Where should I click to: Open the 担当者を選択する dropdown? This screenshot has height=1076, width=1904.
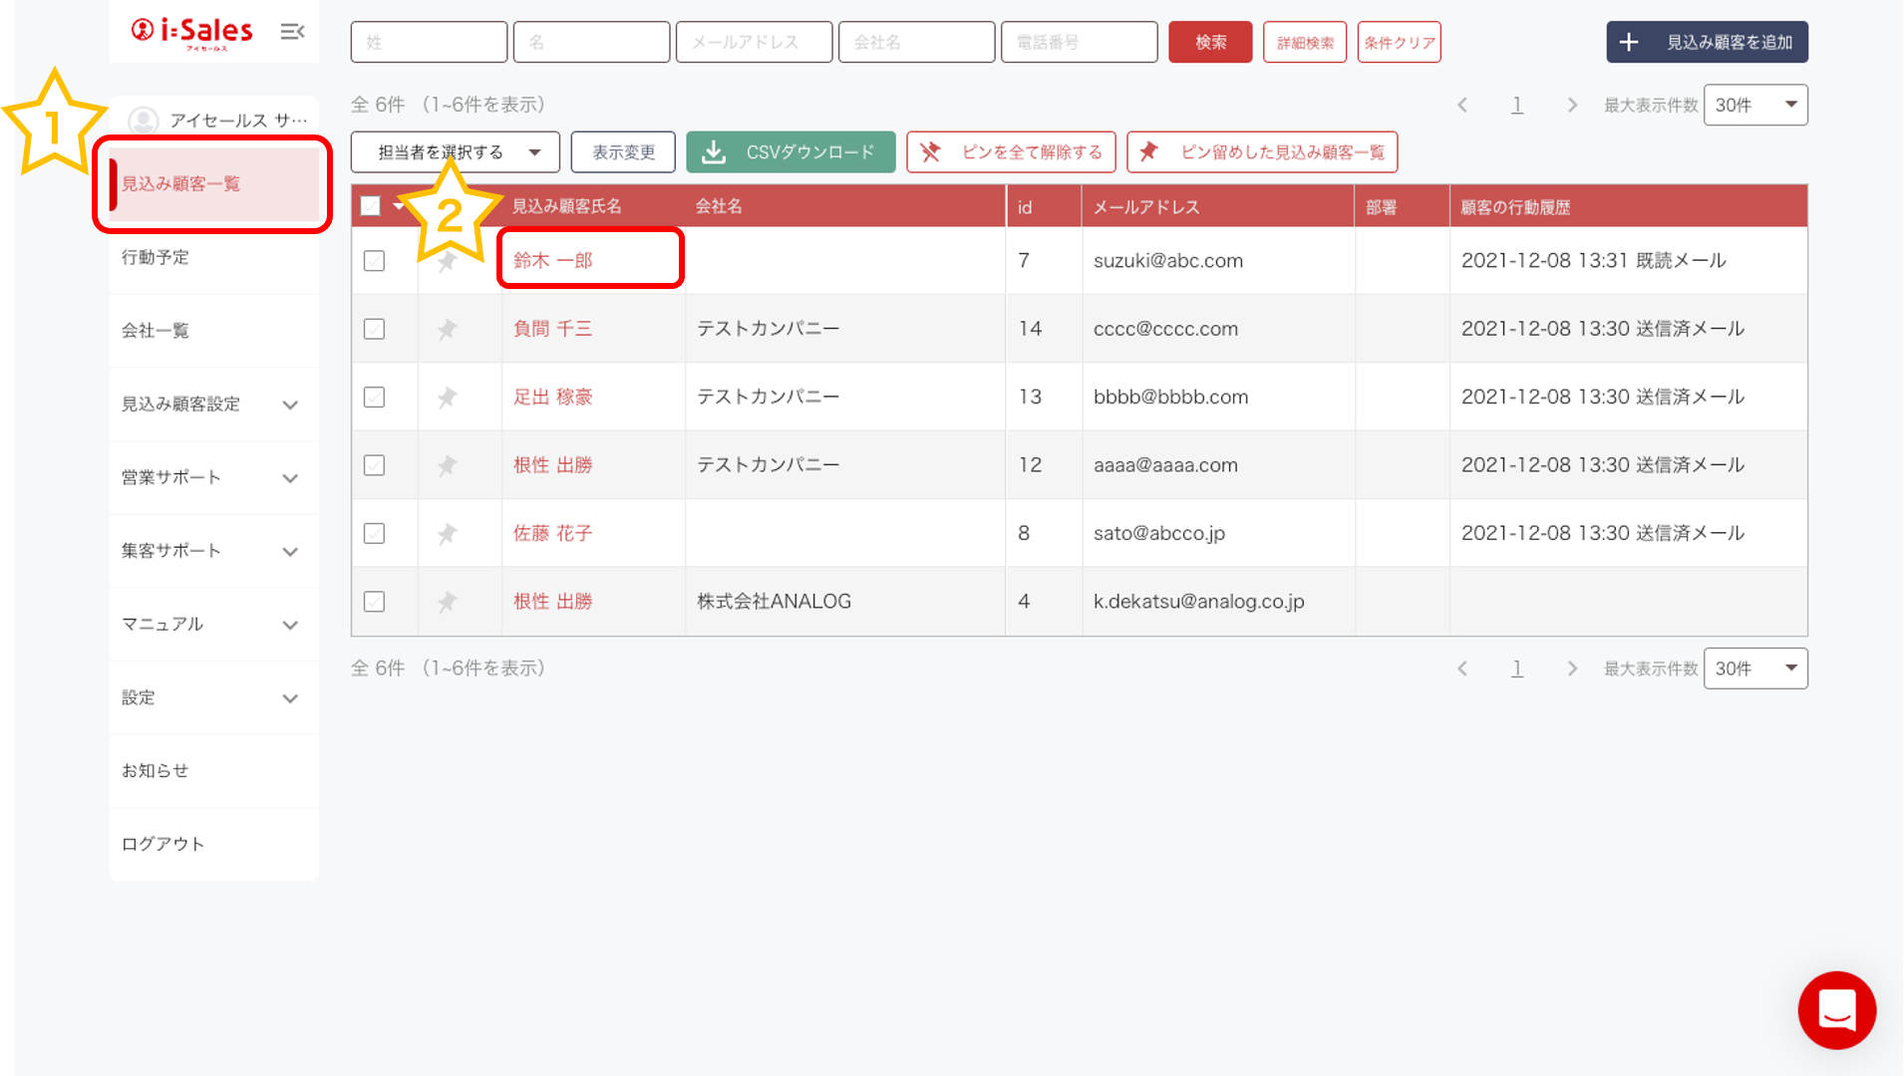(456, 152)
